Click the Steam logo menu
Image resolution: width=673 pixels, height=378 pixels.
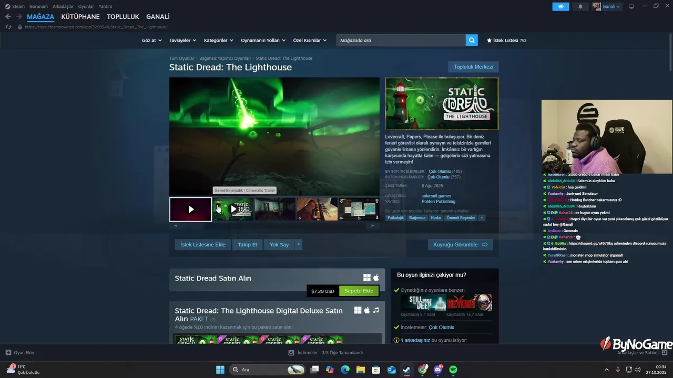click(15, 6)
